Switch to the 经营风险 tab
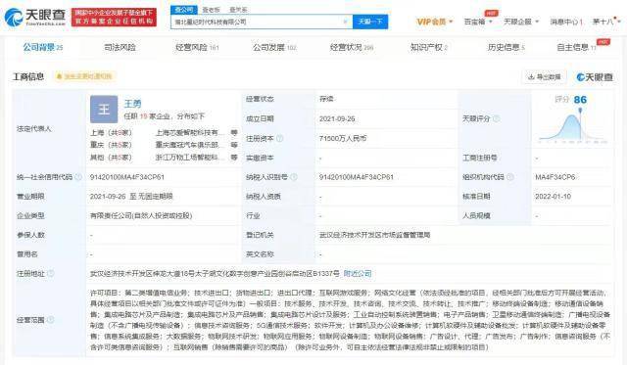This screenshot has width=627, height=365. tap(197, 48)
